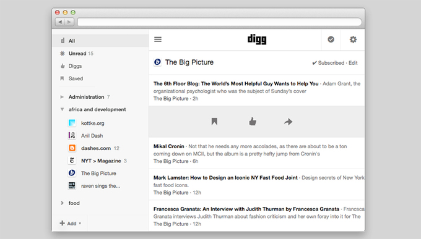This screenshot has height=239, width=421.
Task: Open the Mikal Cronin article
Action: point(168,146)
